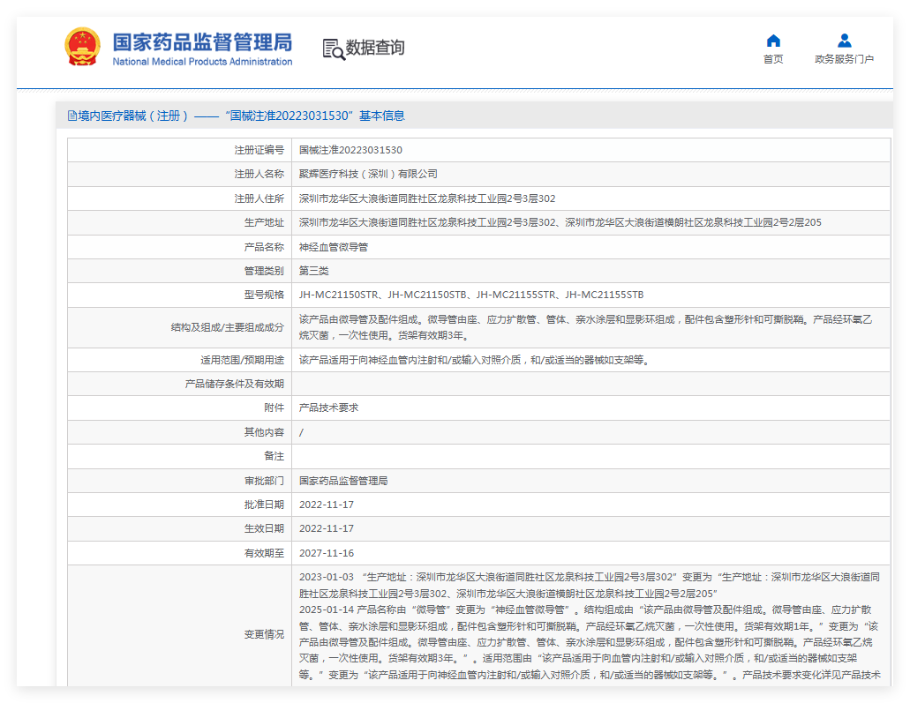Click the 基本信息 section heading
Screen dimensions: 910x703
point(381,116)
